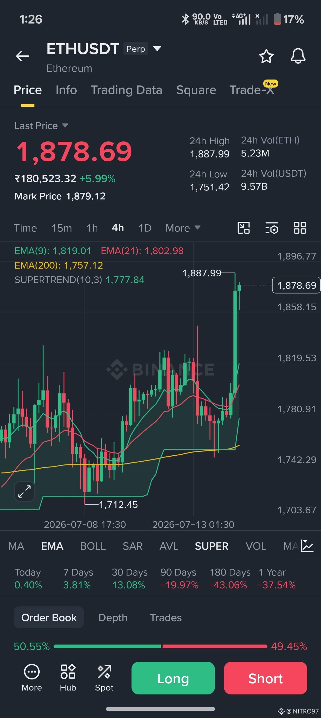The width and height of the screenshot is (321, 718).
Task: Tap the current price tag 1,878.69 on axis
Action: 296,285
